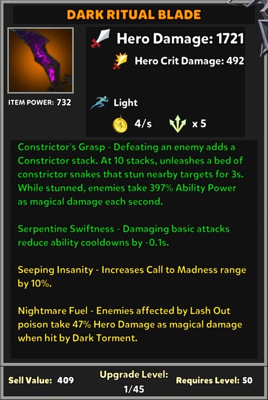This screenshot has height=400, width=268.
Task: Click the x 5 projectile count value
Action: [x=199, y=124]
